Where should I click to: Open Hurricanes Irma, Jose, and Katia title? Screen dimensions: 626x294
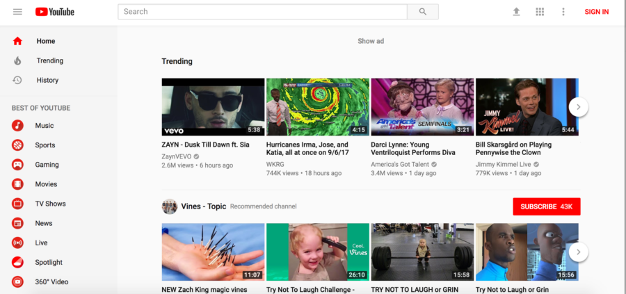307,149
